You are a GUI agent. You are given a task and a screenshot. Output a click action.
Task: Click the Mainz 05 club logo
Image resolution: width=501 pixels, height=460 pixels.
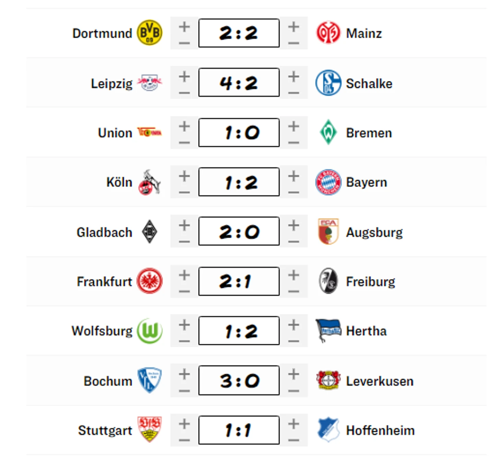[328, 33]
